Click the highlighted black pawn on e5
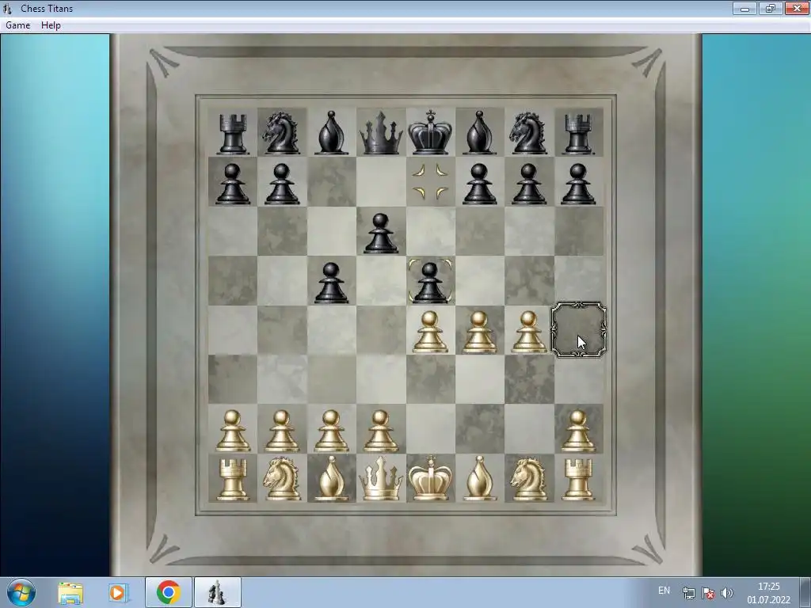 [430, 283]
